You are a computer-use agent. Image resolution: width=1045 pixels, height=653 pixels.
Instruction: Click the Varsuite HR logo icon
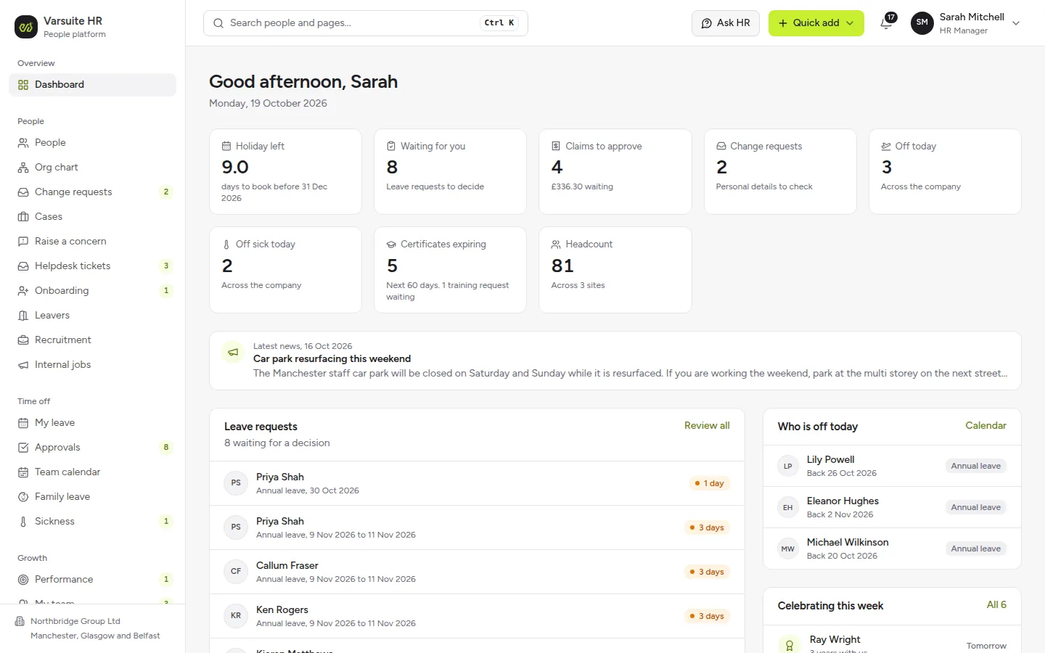[26, 27]
